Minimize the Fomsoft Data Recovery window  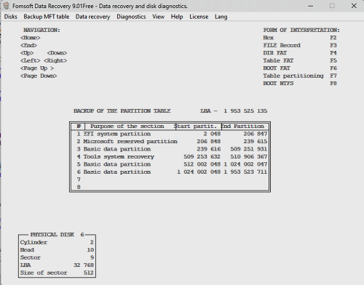click(311, 6)
